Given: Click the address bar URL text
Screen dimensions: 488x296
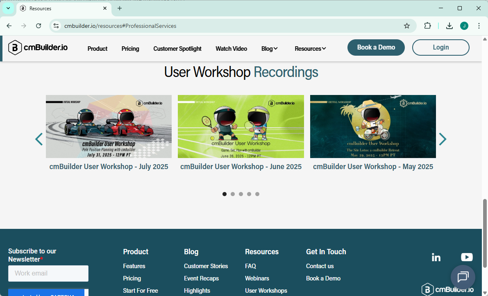Looking at the screenshot, I should [x=120, y=26].
